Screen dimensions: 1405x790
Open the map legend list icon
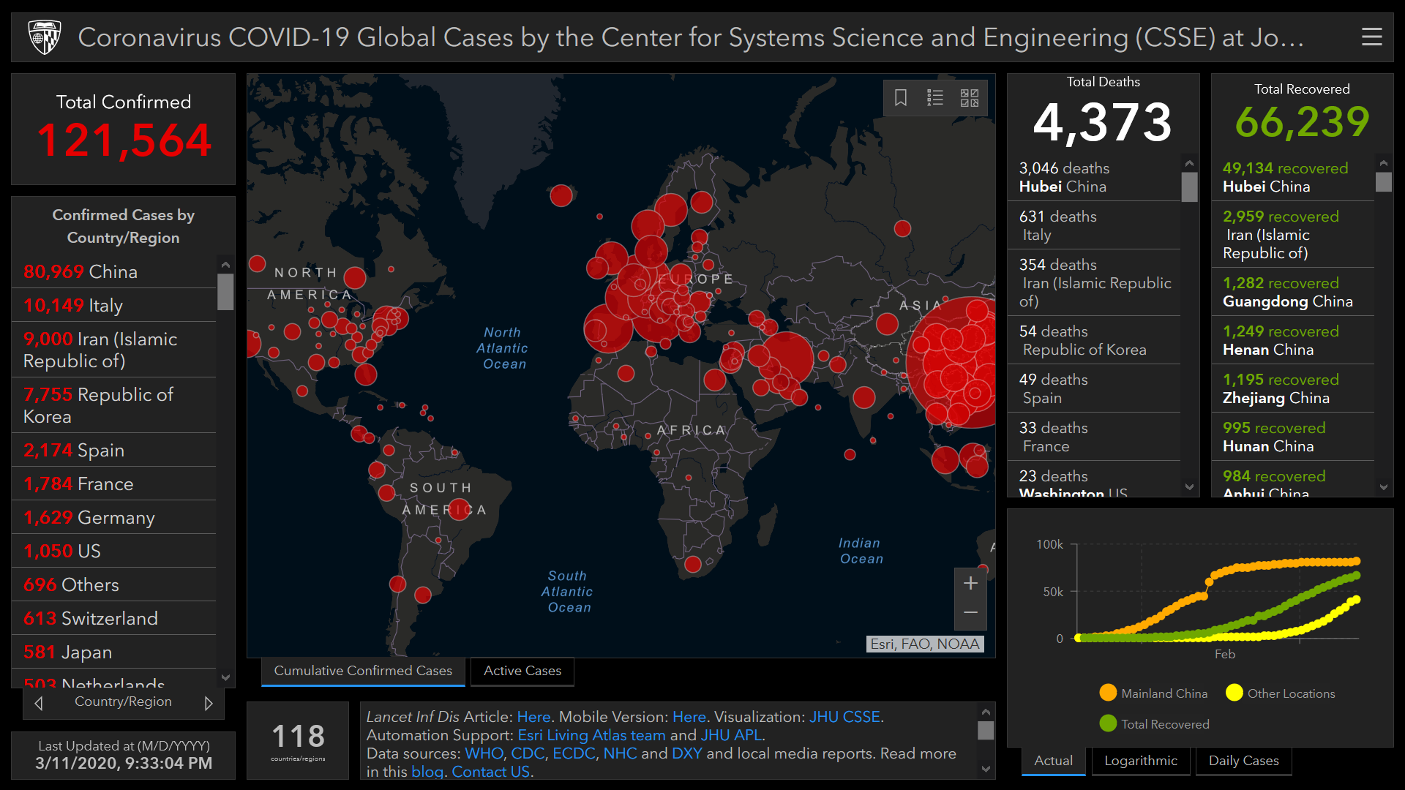pos(935,97)
